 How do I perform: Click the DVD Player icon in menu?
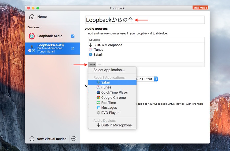click(98, 113)
